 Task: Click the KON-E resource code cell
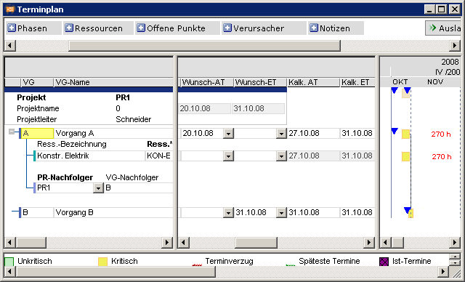click(159, 156)
